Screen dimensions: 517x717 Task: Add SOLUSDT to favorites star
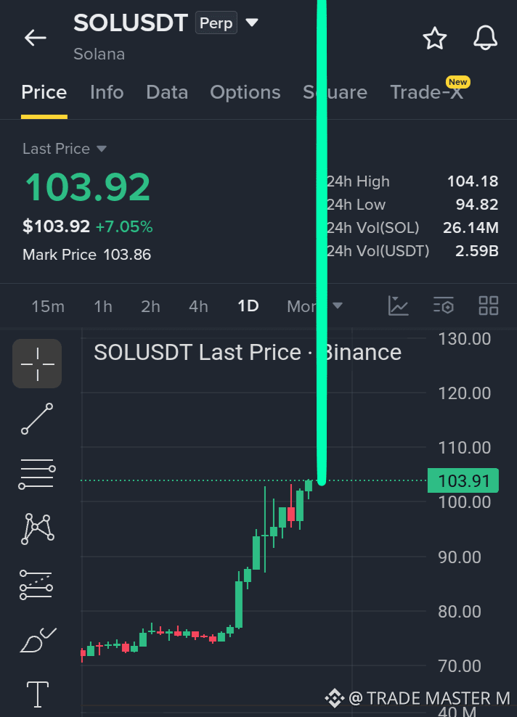tap(434, 38)
